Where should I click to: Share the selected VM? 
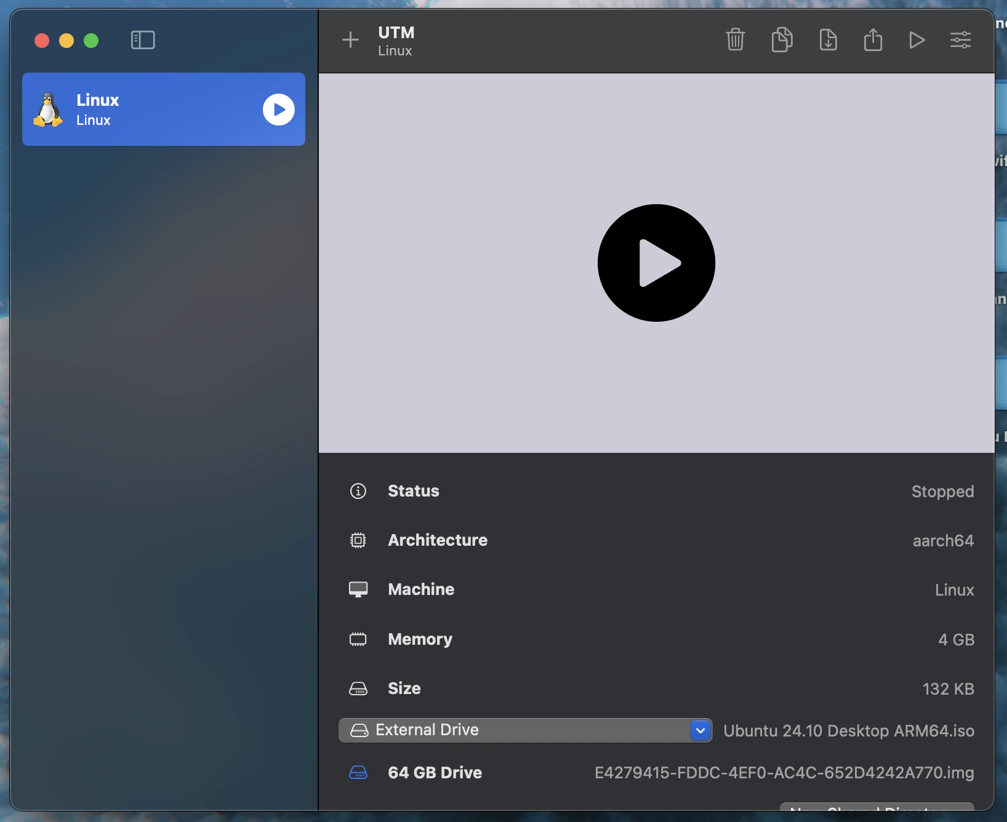click(x=873, y=40)
